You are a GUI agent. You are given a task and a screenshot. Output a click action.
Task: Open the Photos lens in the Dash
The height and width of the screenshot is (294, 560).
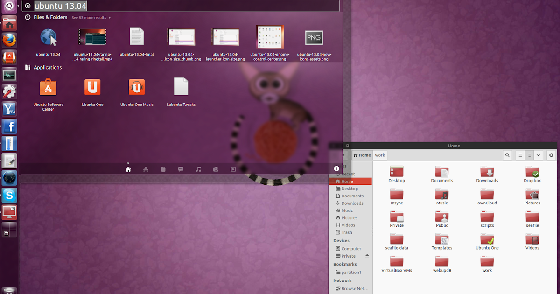pos(216,169)
